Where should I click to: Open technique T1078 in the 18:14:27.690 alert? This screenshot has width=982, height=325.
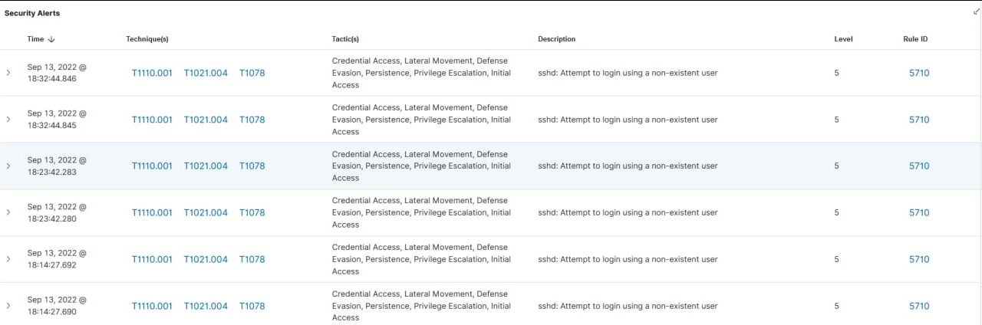(252, 306)
